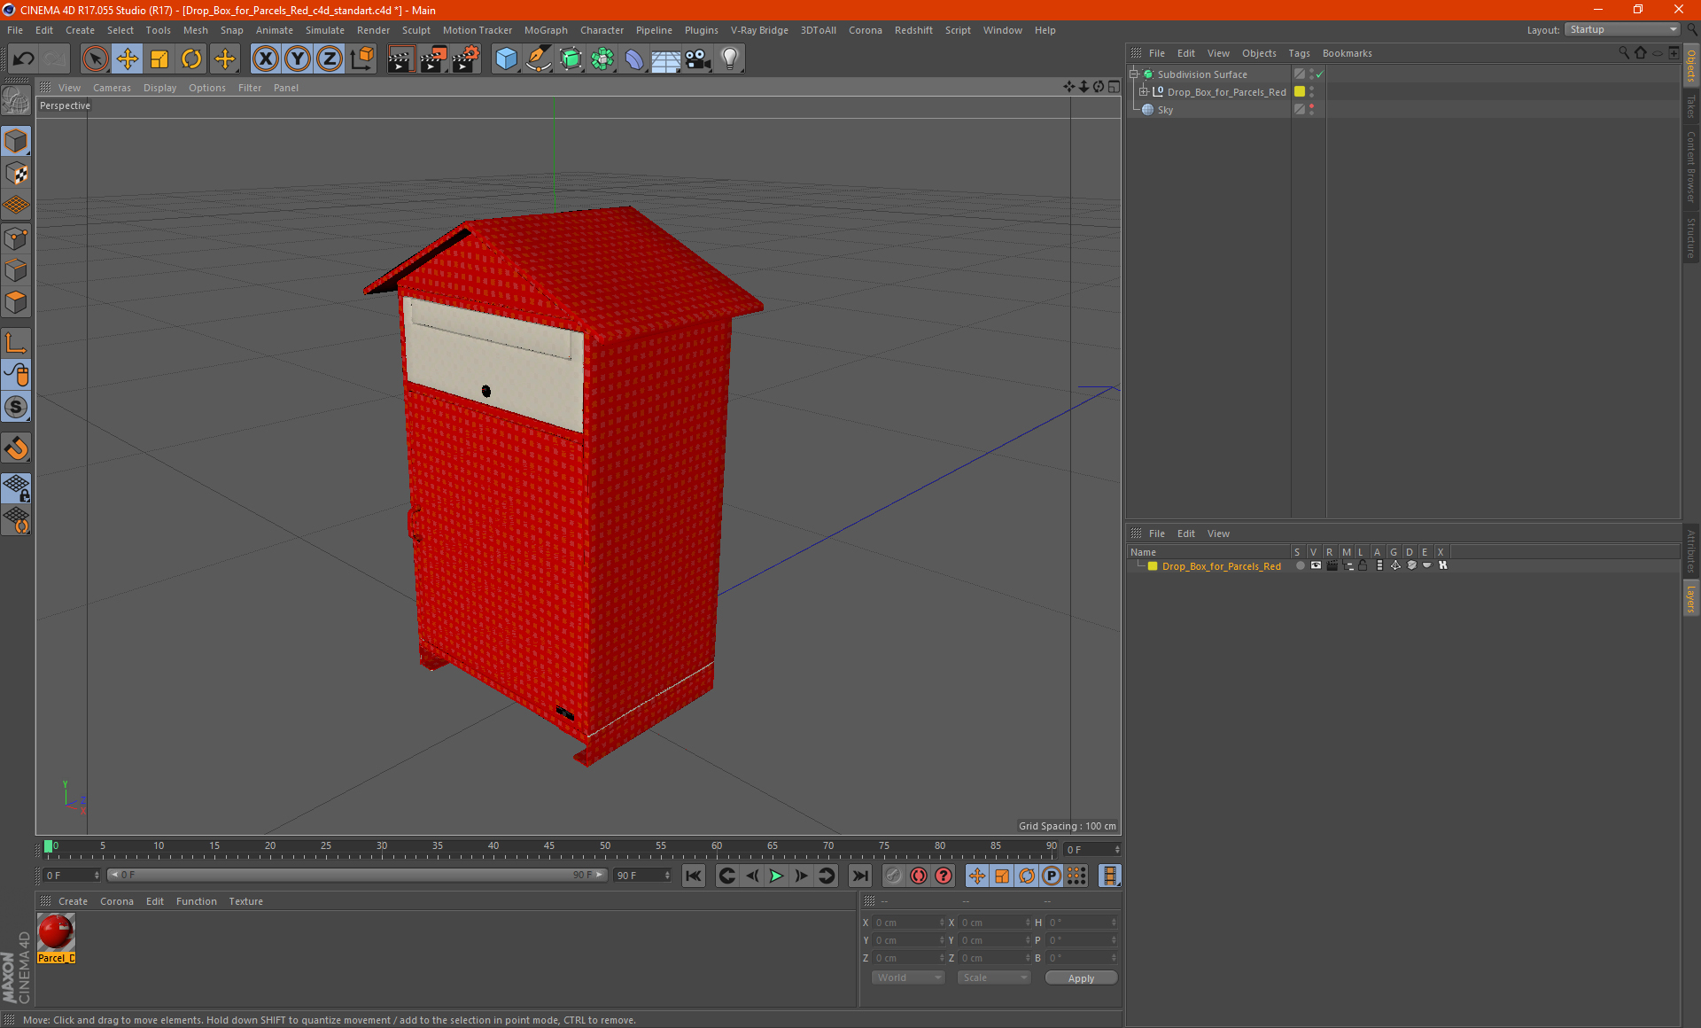Click the X position input field
The image size is (1701, 1028).
(x=909, y=923)
